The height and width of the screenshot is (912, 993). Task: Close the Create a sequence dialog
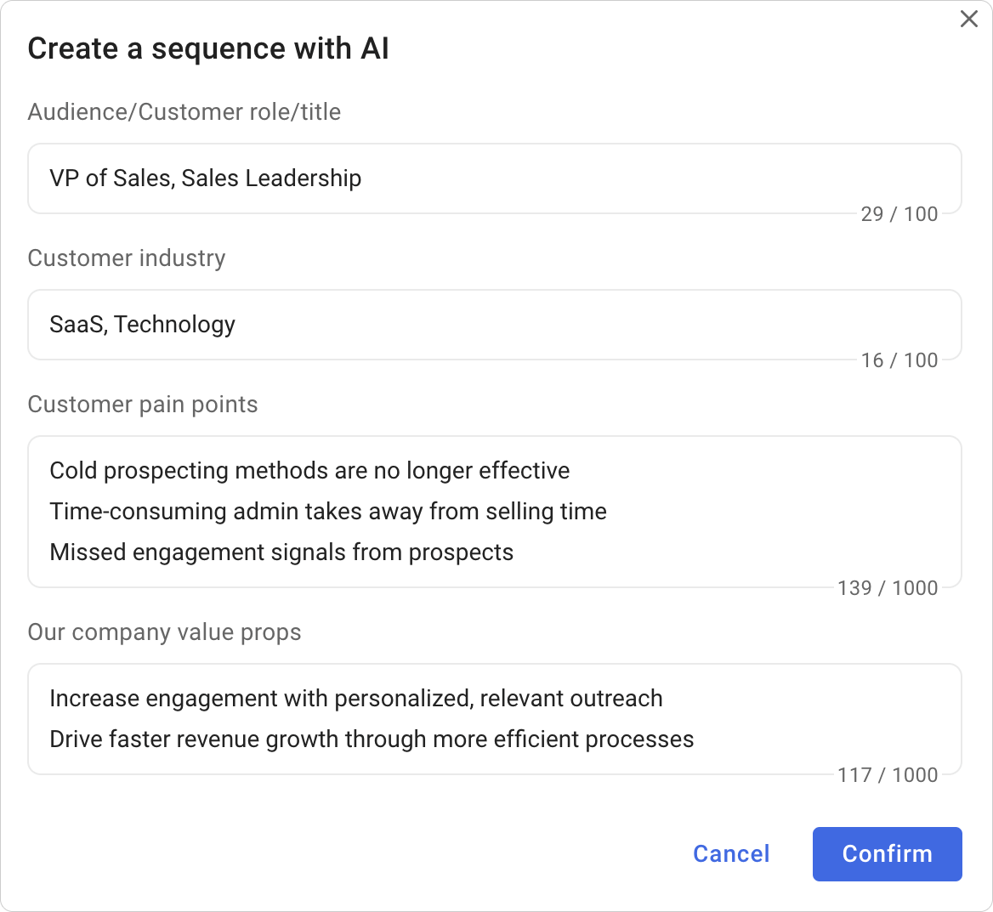(x=968, y=19)
